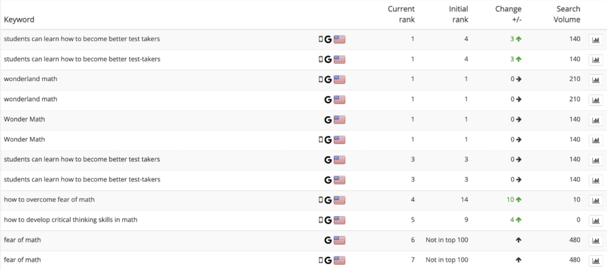The width and height of the screenshot is (607, 270).
Task: Click black up arrow in "fear of math" rank 7 row
Action: (x=518, y=261)
